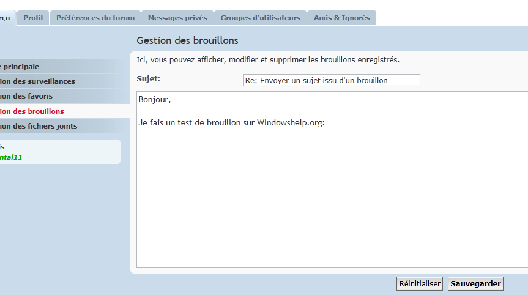Click inside the draft message text area
The width and height of the screenshot is (528, 295).
332,179
